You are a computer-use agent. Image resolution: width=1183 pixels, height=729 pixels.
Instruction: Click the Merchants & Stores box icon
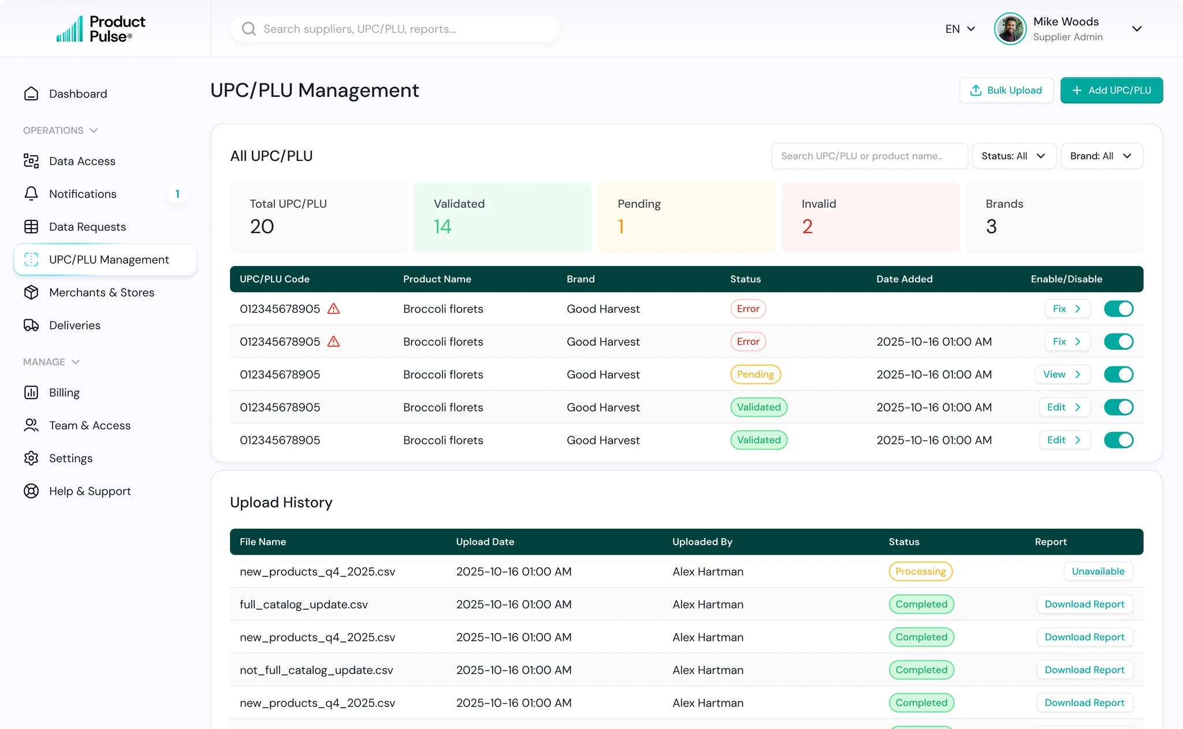[31, 293]
